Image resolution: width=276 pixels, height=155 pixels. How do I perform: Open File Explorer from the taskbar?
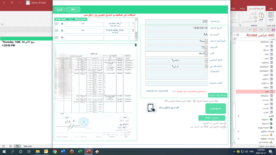coord(38,152)
